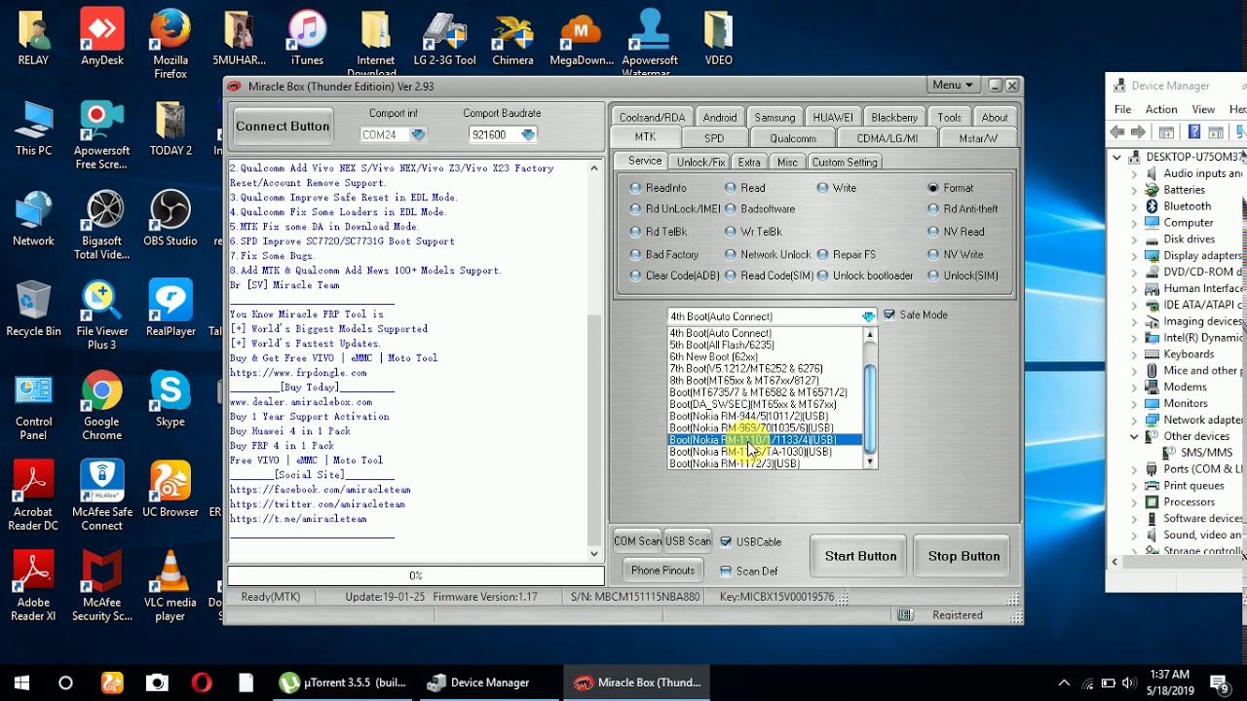Open Bigasoft Total Video desktop icon
This screenshot has width=1247, height=701.
click(102, 226)
